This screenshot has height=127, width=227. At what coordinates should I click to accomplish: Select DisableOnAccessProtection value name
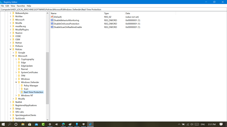(x=66, y=24)
